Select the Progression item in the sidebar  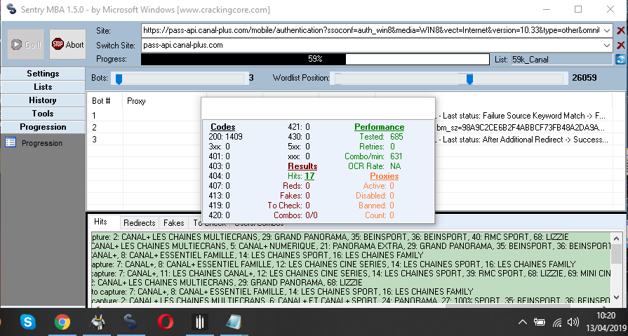(x=42, y=143)
